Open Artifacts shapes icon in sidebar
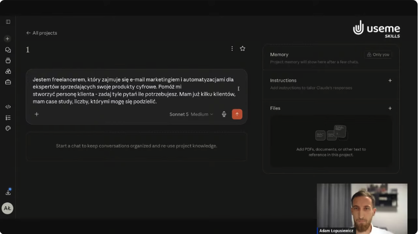This screenshot has width=418, height=234. coord(8,71)
